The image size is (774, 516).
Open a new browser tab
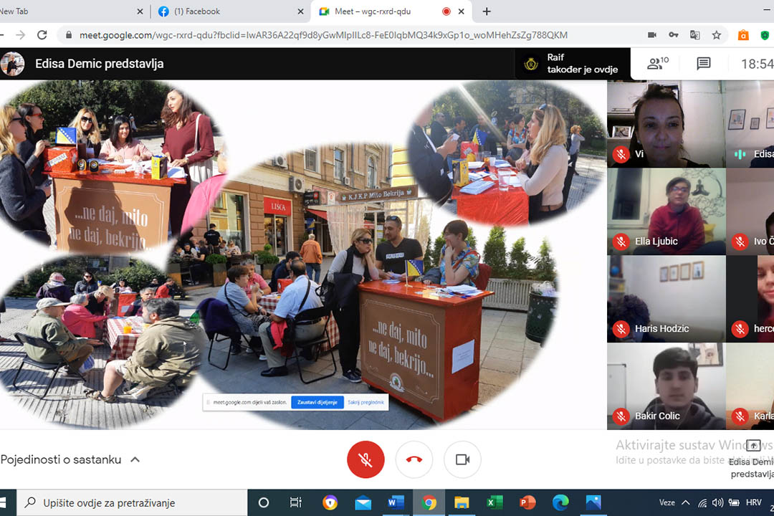[486, 11]
